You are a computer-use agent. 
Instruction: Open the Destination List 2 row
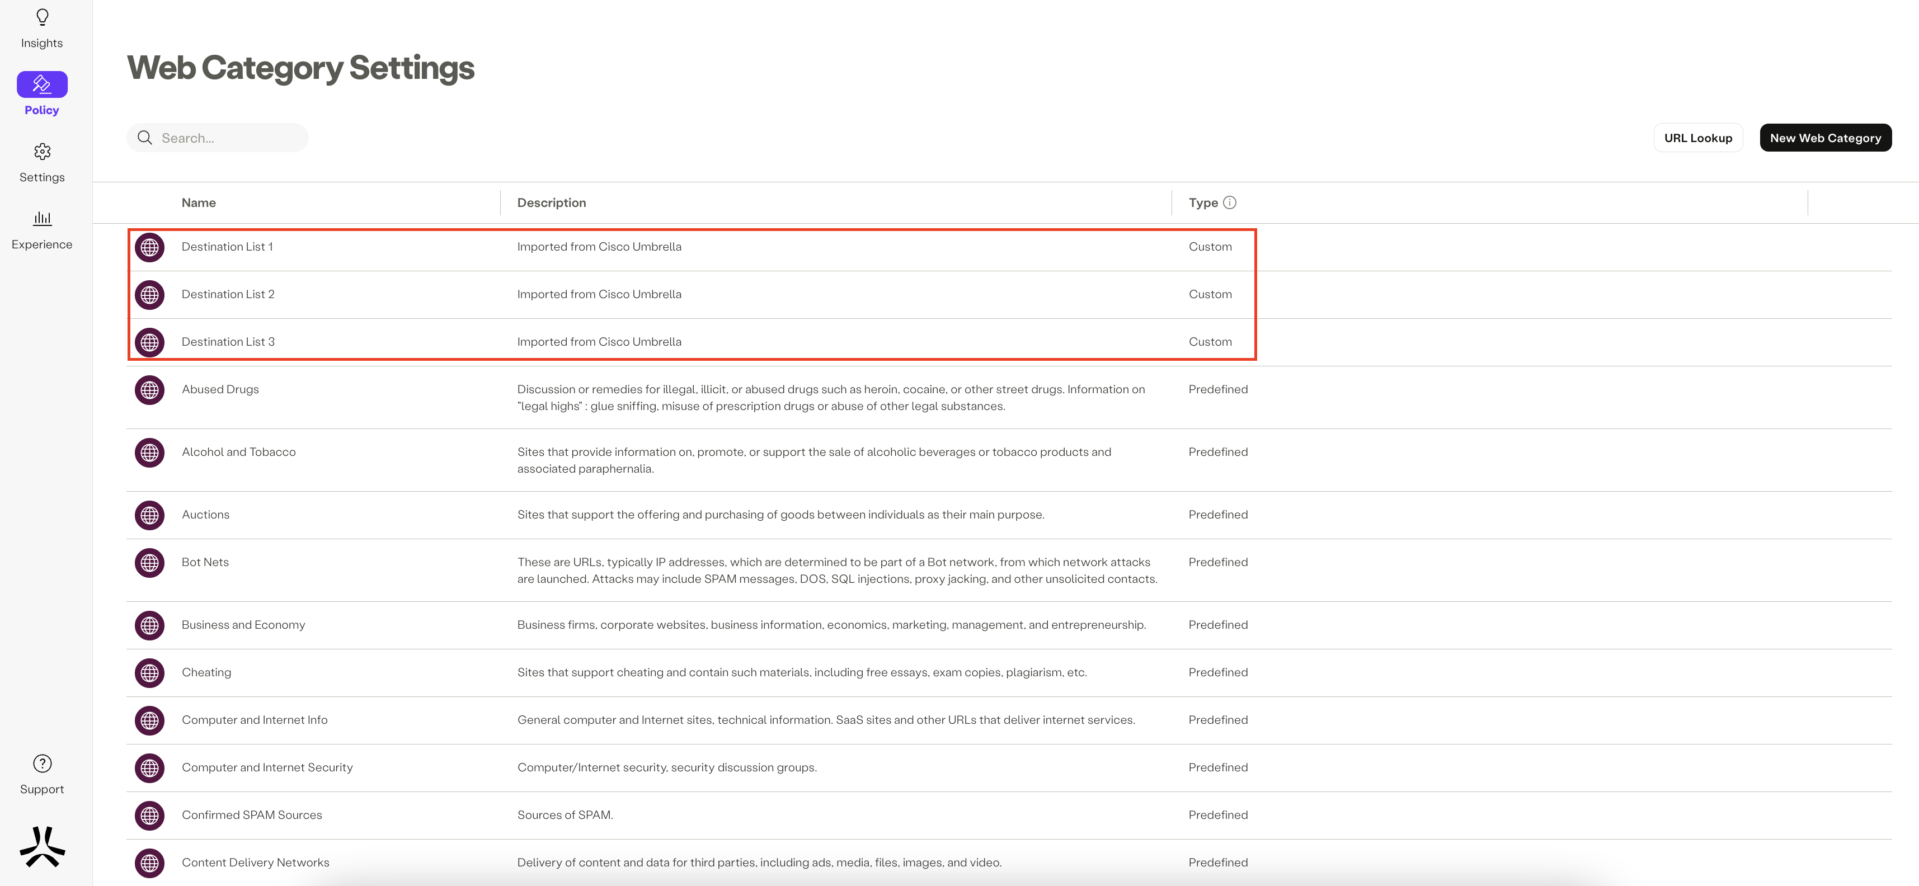click(x=228, y=294)
